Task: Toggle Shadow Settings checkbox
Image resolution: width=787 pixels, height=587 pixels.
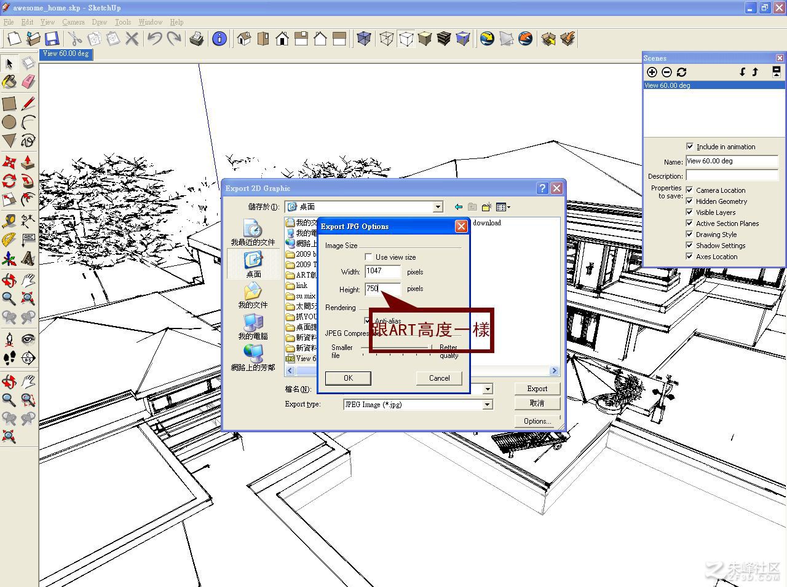Action: 690,246
